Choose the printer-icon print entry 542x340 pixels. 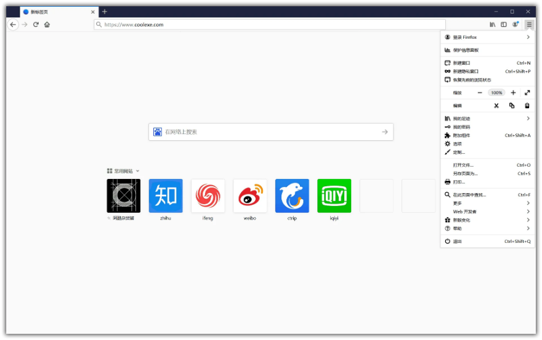487,182
